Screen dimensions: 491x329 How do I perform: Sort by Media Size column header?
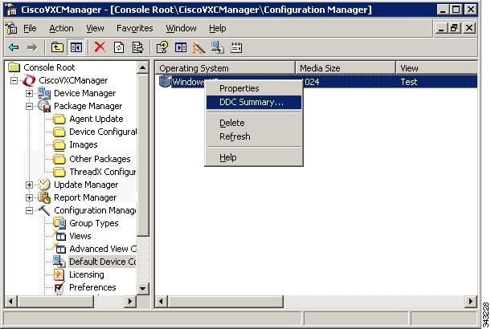coord(346,68)
